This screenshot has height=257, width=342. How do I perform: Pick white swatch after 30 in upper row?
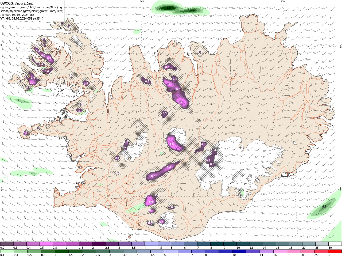click(x=335, y=244)
